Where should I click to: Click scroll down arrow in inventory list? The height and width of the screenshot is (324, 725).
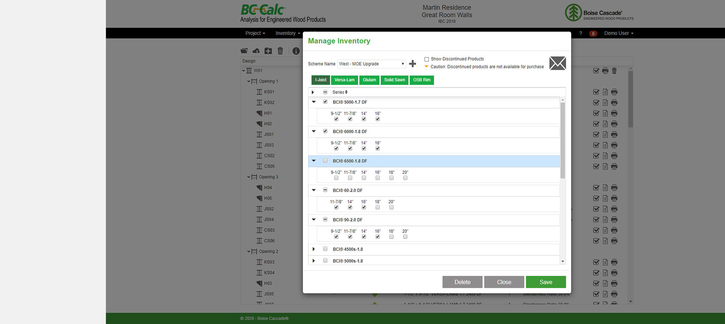tap(562, 261)
